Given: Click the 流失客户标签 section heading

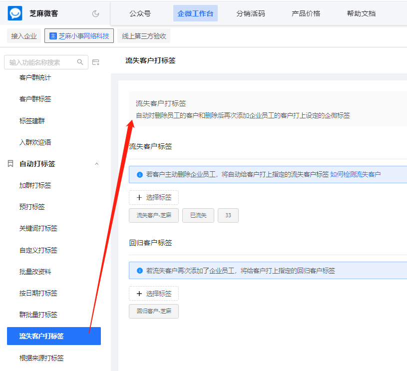Looking at the screenshot, I should click(x=150, y=146).
